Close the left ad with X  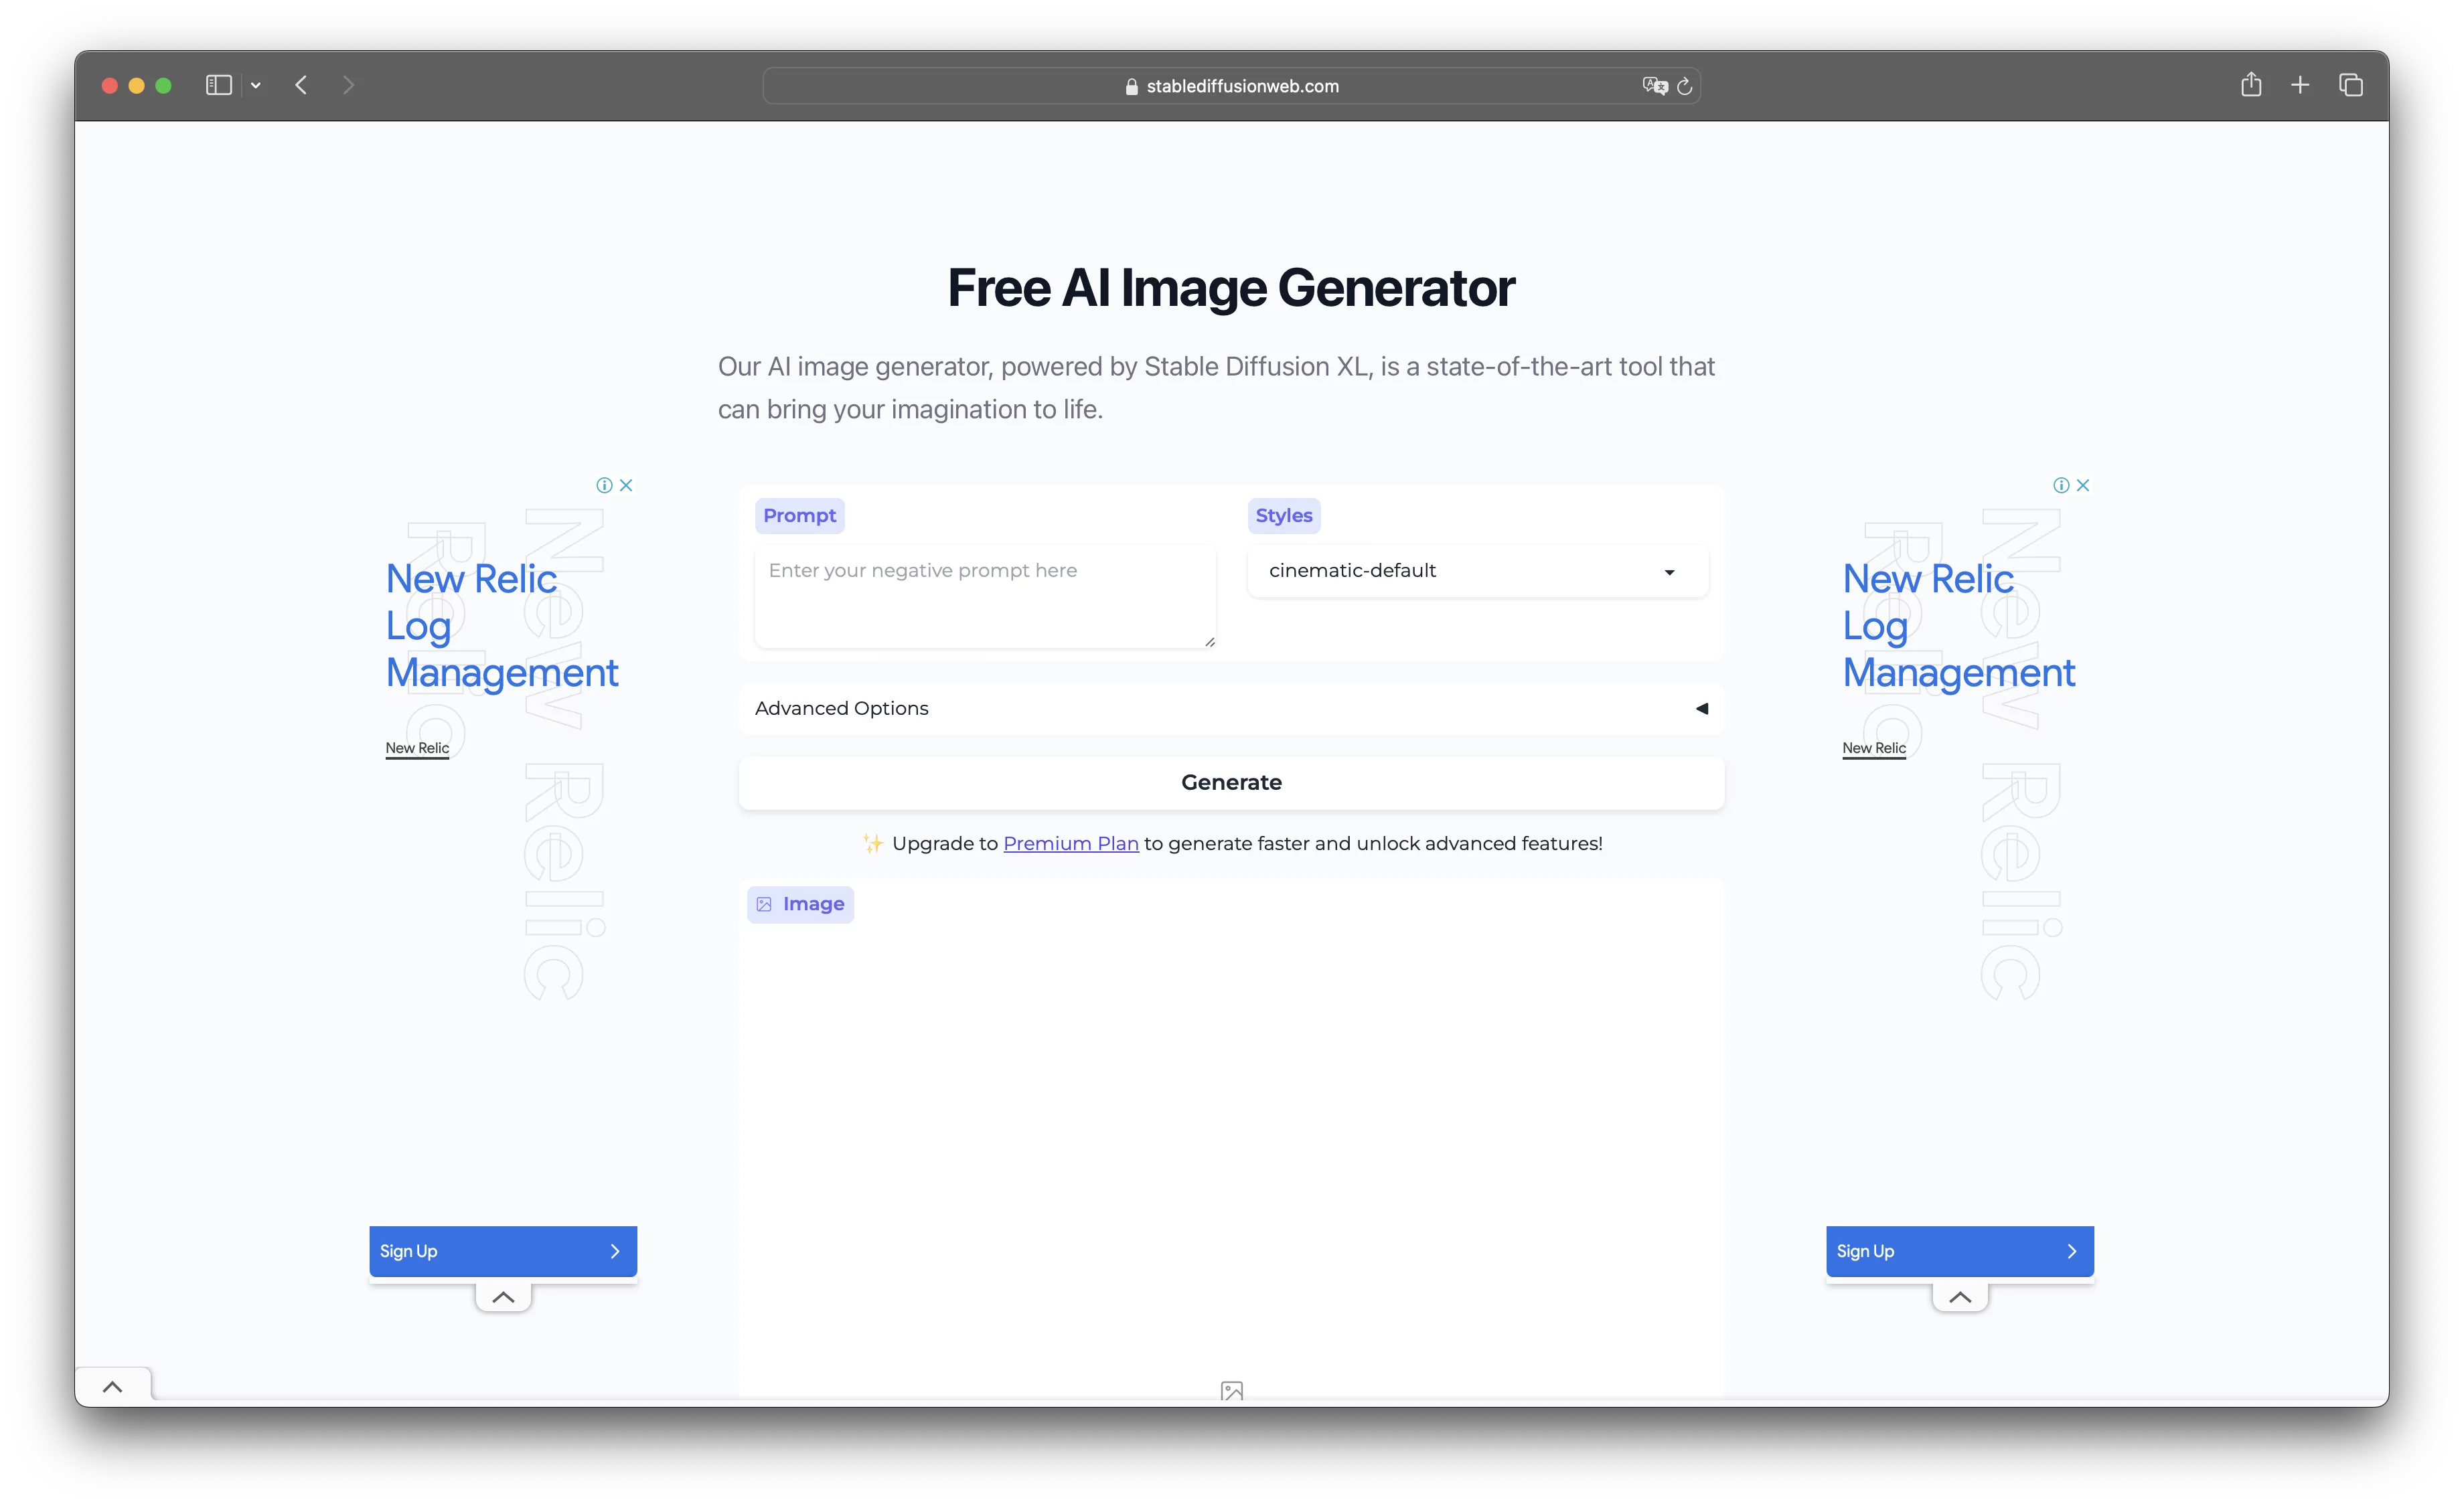[626, 486]
